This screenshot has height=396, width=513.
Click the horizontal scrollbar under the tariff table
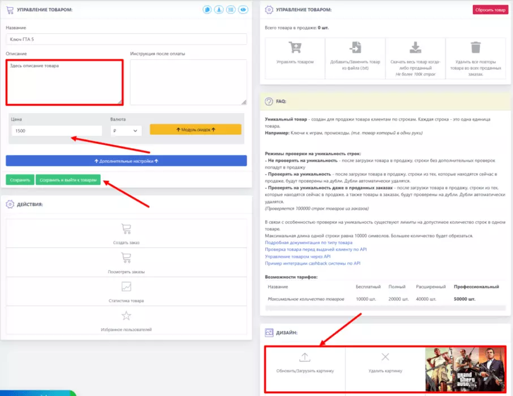click(385, 308)
